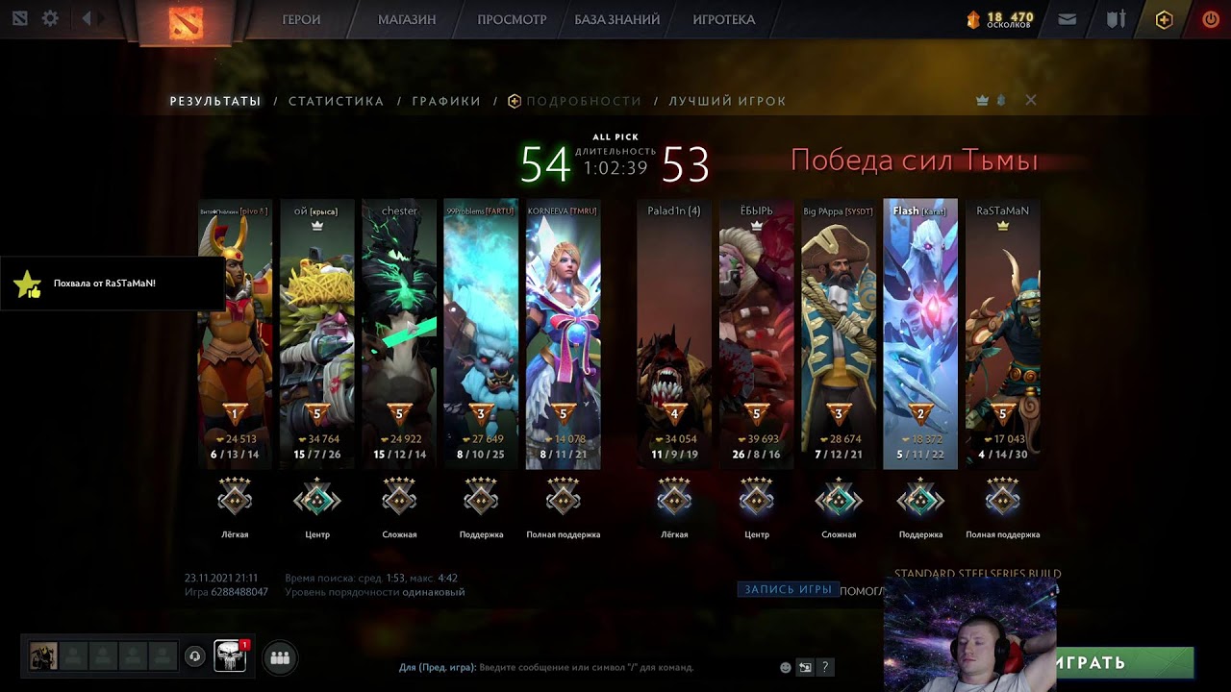Click the skull avatar with notification badge
This screenshot has height=692, width=1231.
click(x=230, y=655)
